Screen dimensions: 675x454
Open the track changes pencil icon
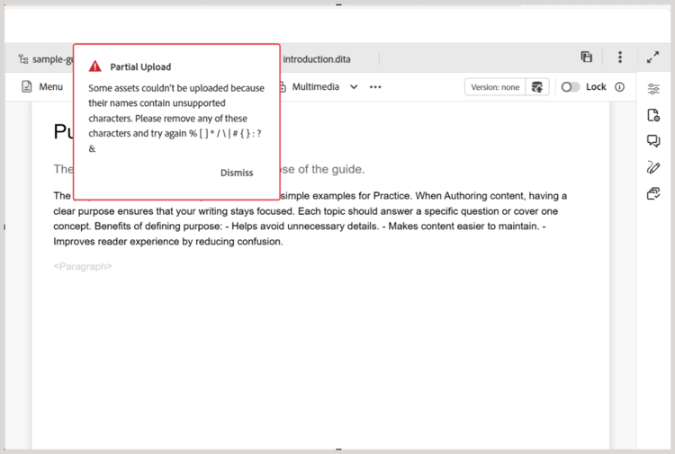click(x=653, y=167)
